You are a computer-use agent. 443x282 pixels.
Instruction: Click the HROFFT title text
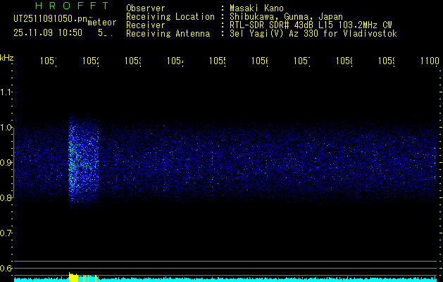click(73, 6)
